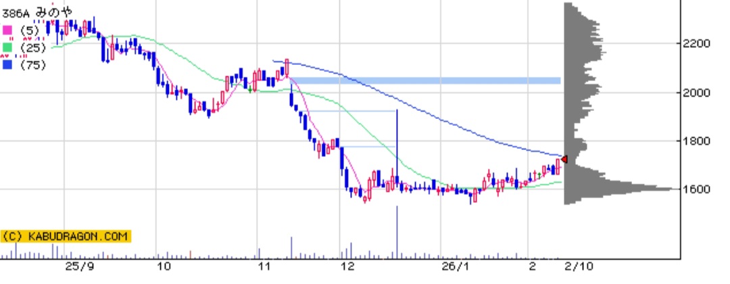Click the 12 month axis label

tap(347, 267)
